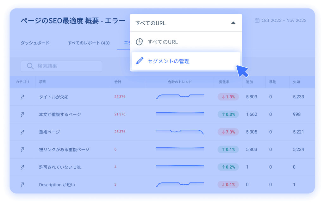Click the arrow icon in Description が短い row
The width and height of the screenshot is (324, 204).
tap(22, 184)
